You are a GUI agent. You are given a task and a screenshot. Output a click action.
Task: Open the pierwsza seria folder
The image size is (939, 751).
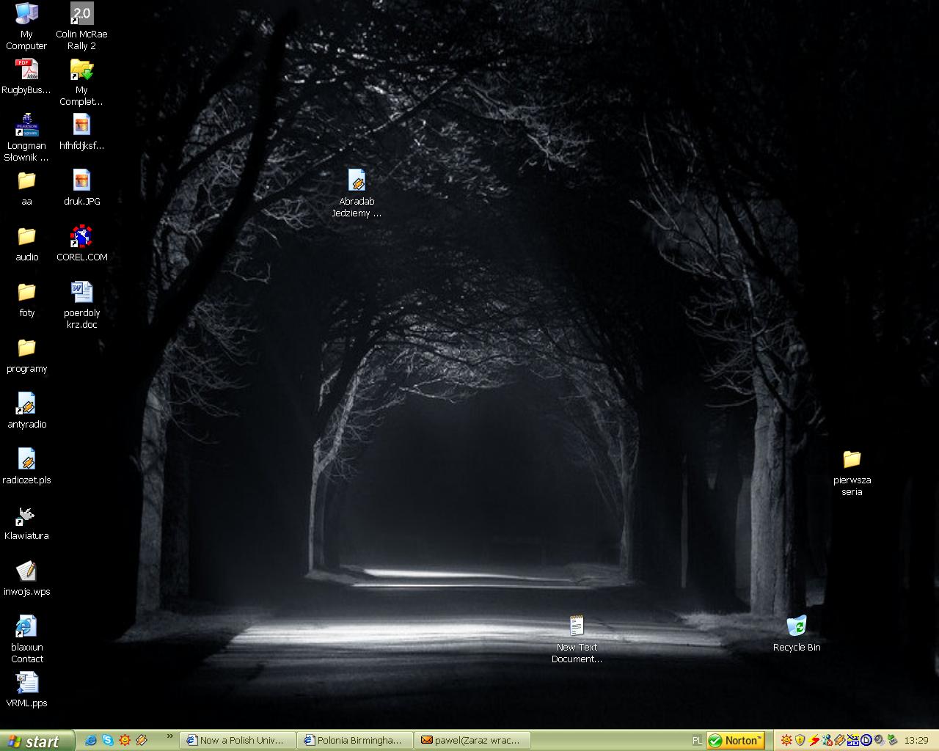tap(851, 461)
